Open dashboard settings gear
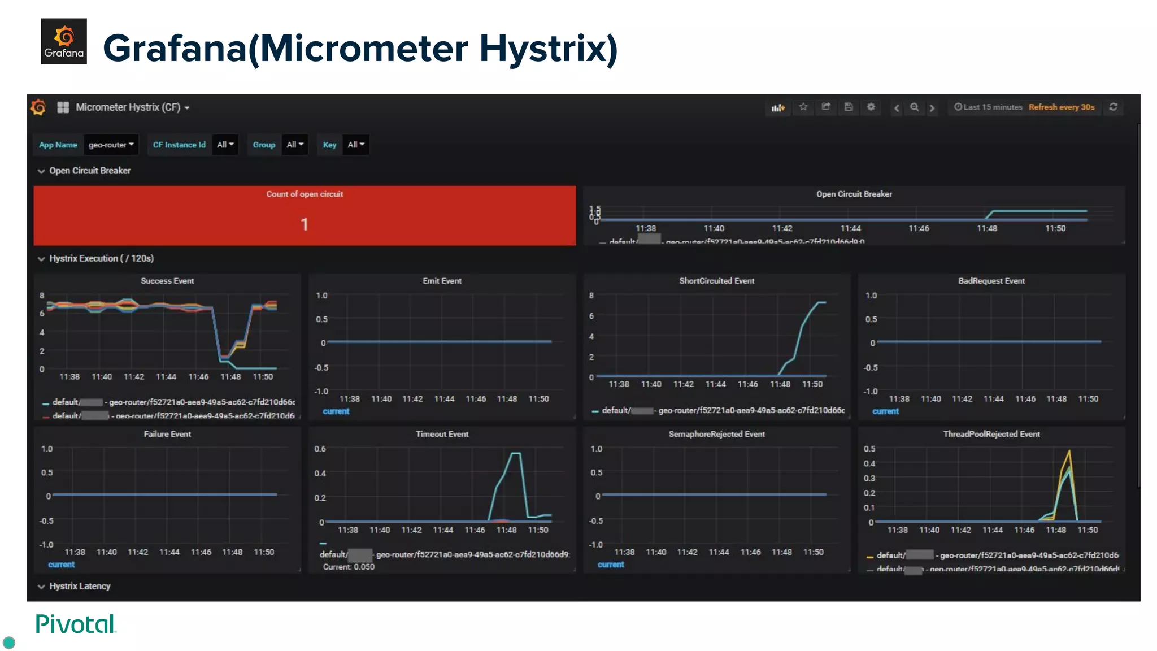The width and height of the screenshot is (1157, 651). (x=871, y=107)
